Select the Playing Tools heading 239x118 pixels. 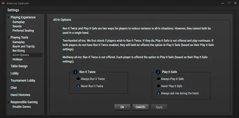tap(19, 37)
